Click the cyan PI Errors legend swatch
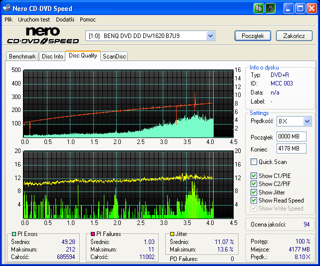 coord(14,233)
